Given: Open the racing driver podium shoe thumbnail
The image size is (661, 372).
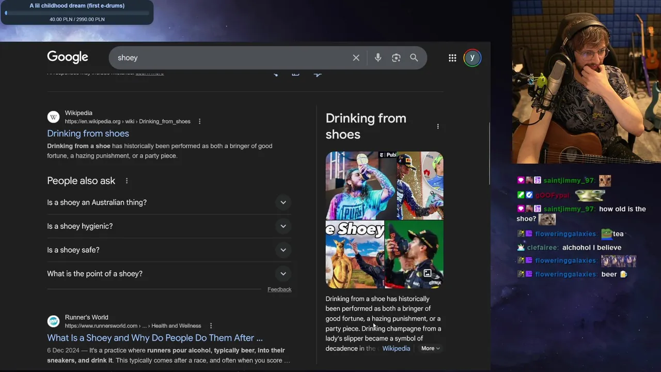Looking at the screenshot, I should [420, 185].
